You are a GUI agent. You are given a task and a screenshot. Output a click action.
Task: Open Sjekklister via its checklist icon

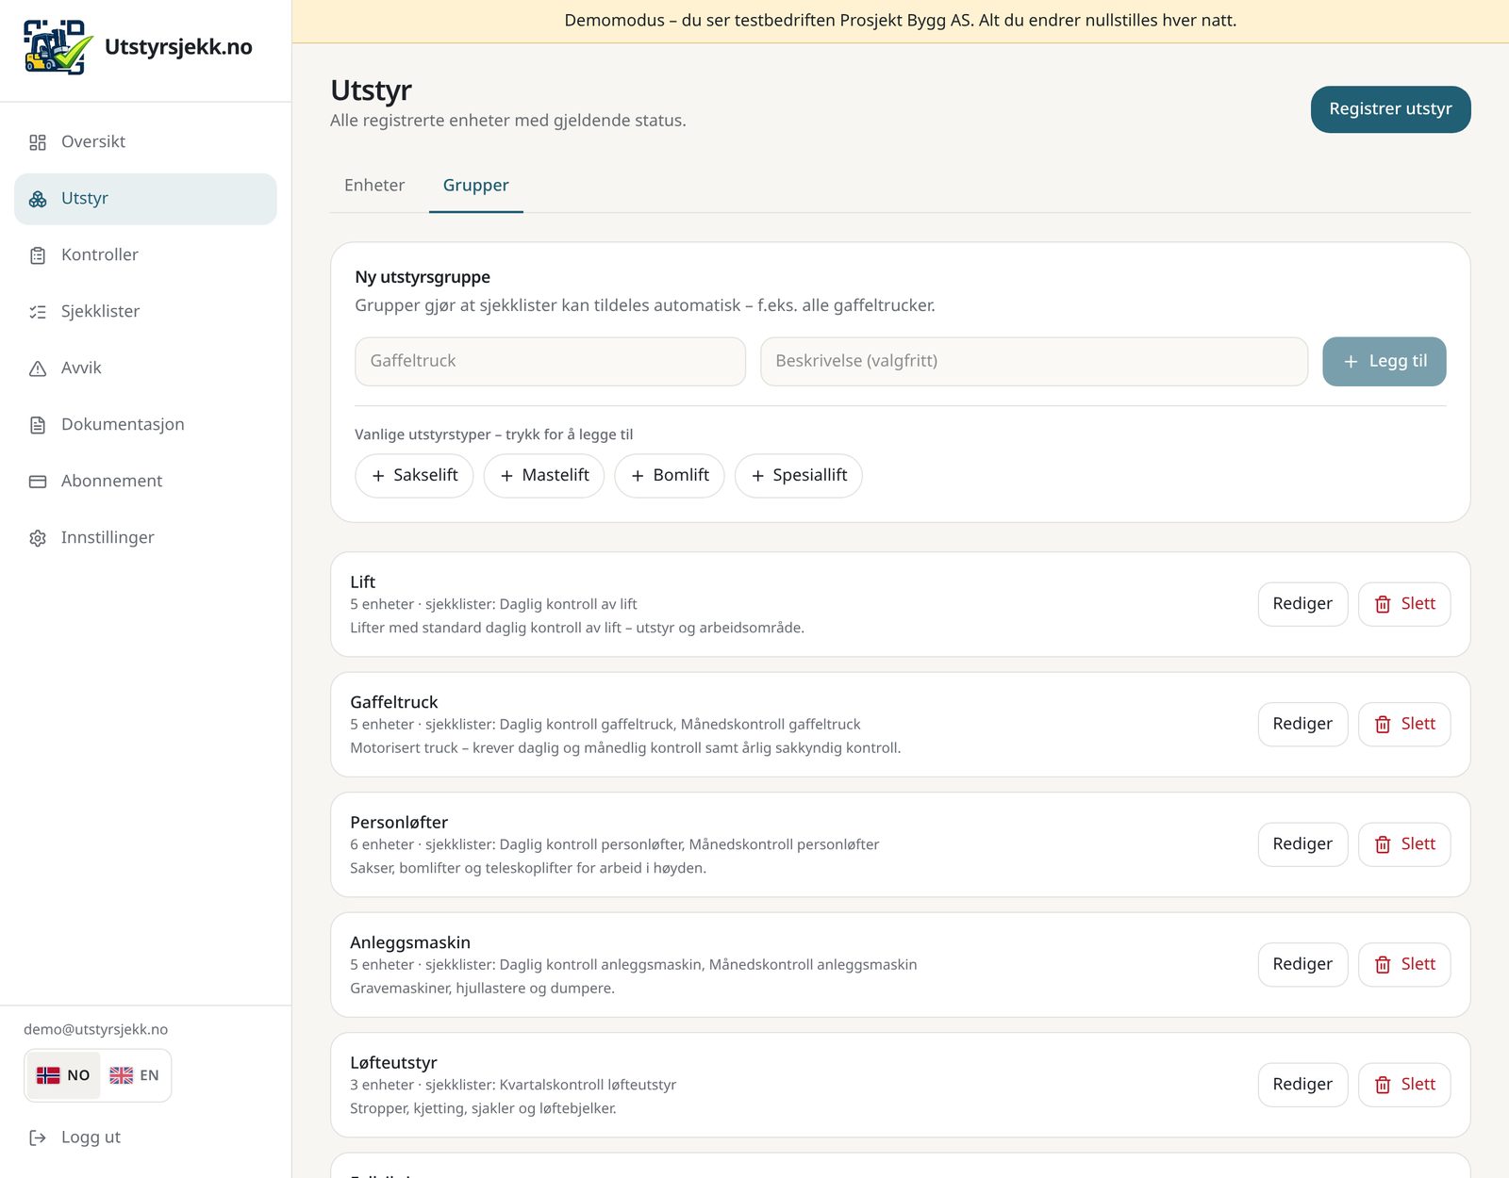tap(38, 312)
